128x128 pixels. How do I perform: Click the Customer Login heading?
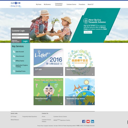pyautogui.click(x=18, y=31)
